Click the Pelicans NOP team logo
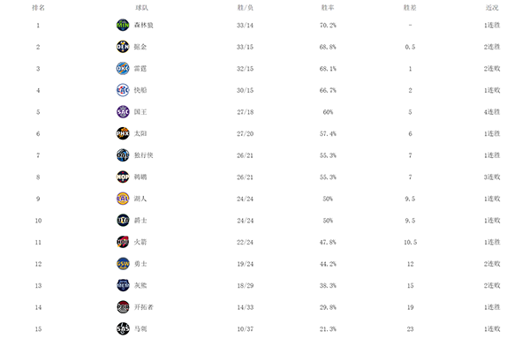Image resolution: width=530 pixels, height=339 pixels. 123,177
